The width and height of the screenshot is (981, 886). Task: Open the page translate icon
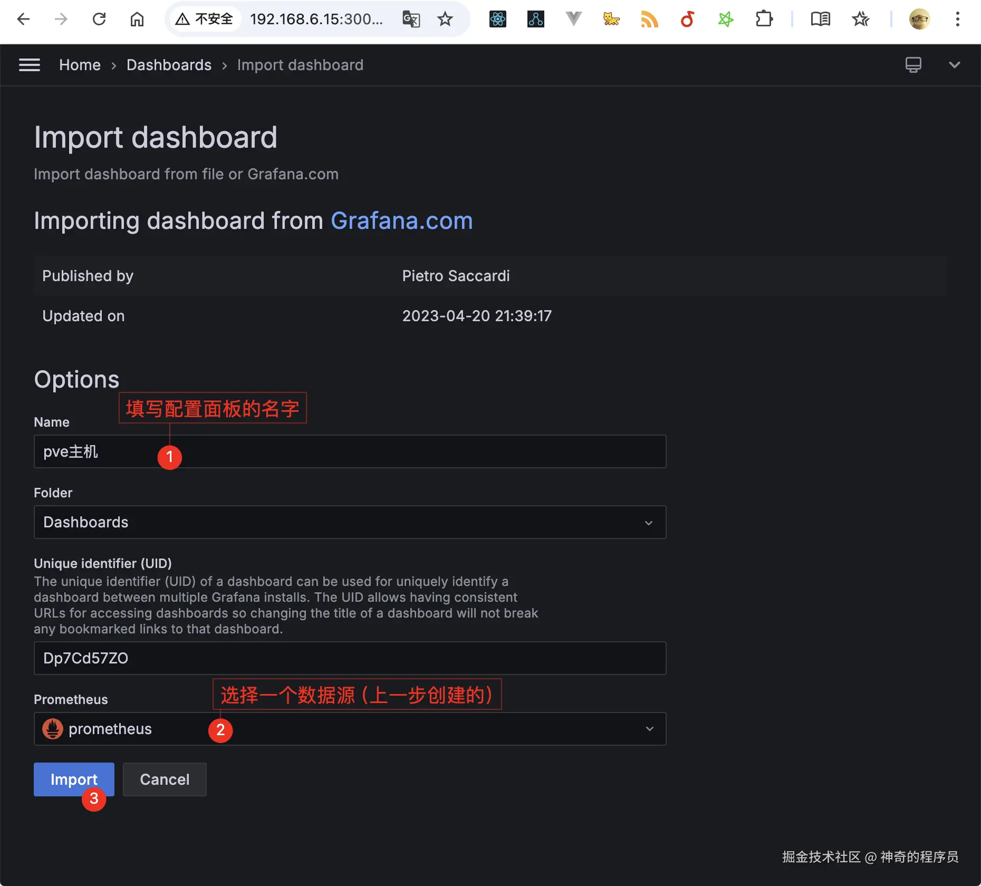[x=411, y=20]
